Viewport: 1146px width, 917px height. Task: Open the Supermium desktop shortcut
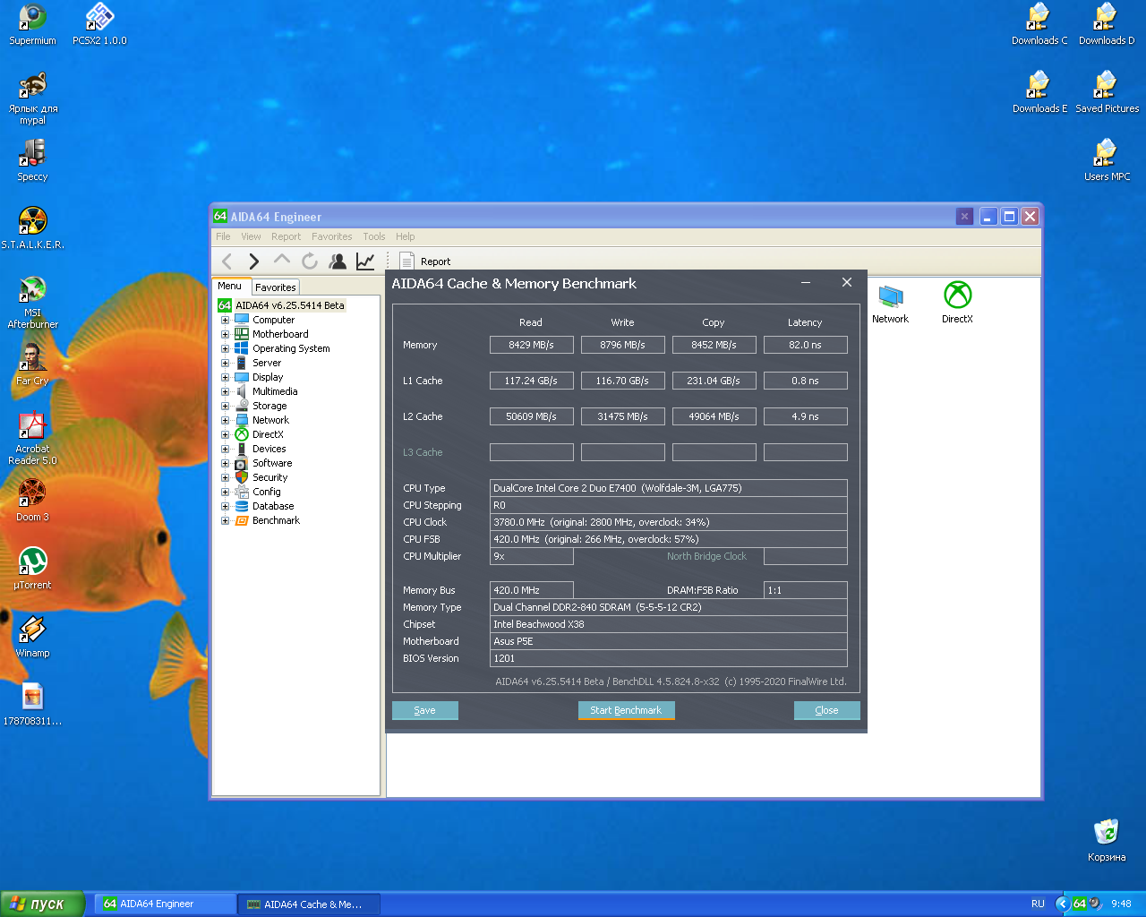click(x=32, y=24)
